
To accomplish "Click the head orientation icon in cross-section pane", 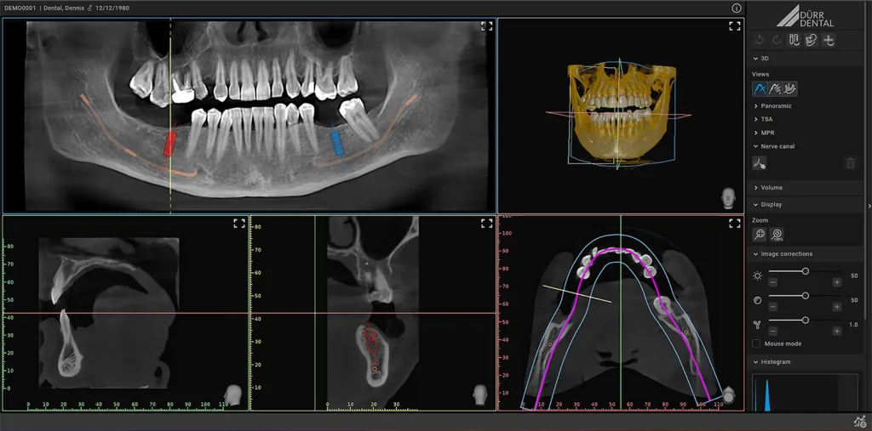I will (x=480, y=395).
